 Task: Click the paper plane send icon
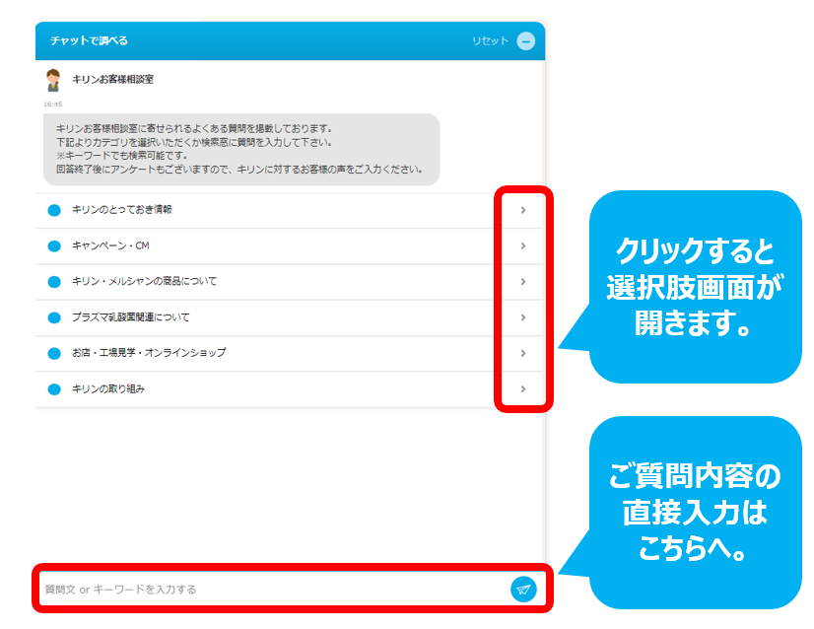point(523,589)
